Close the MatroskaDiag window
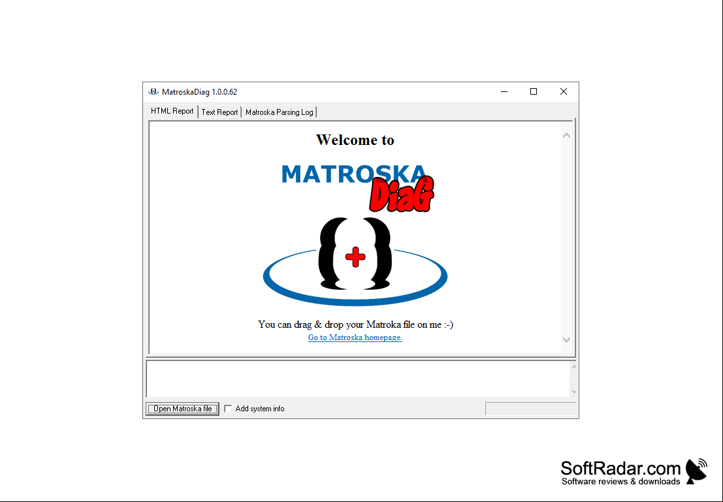Image resolution: width=723 pixels, height=502 pixels. pos(564,92)
